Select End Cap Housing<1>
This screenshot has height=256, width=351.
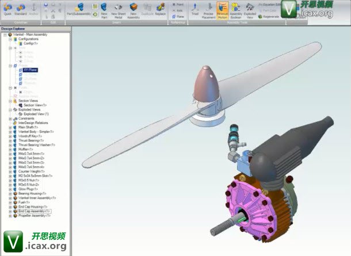click(33, 207)
